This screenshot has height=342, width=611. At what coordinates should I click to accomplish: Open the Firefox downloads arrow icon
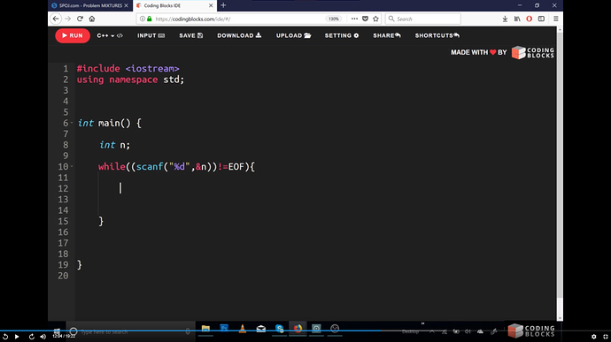coord(505,19)
